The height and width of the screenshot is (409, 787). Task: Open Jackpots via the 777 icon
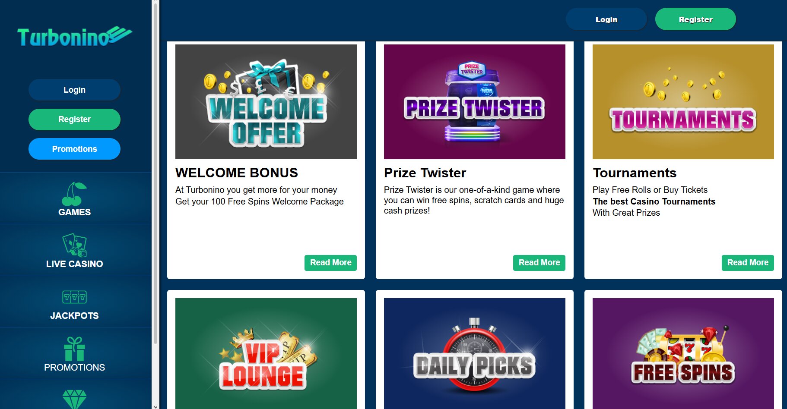pyautogui.click(x=74, y=297)
